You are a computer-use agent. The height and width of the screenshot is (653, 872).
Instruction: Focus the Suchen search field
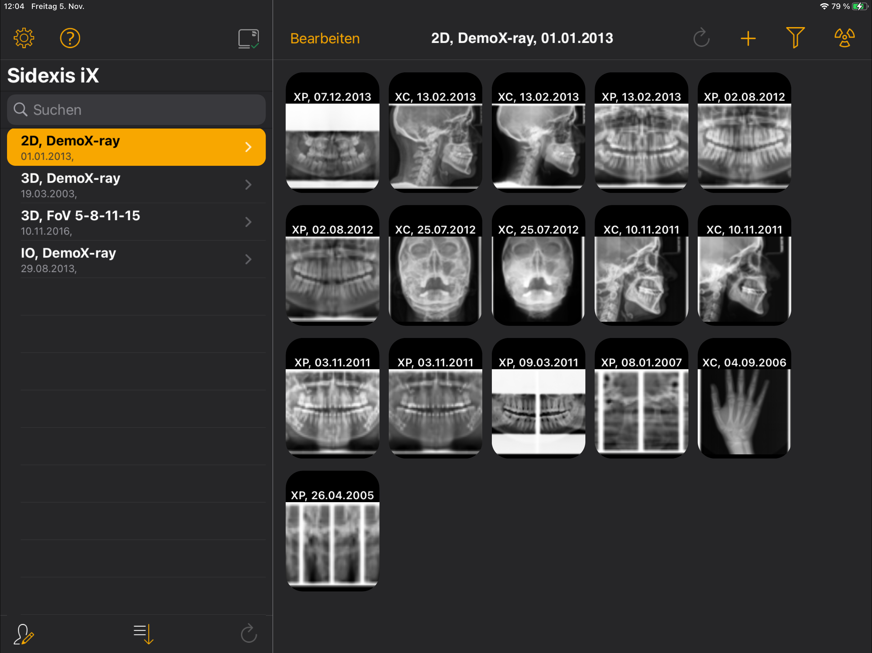136,109
